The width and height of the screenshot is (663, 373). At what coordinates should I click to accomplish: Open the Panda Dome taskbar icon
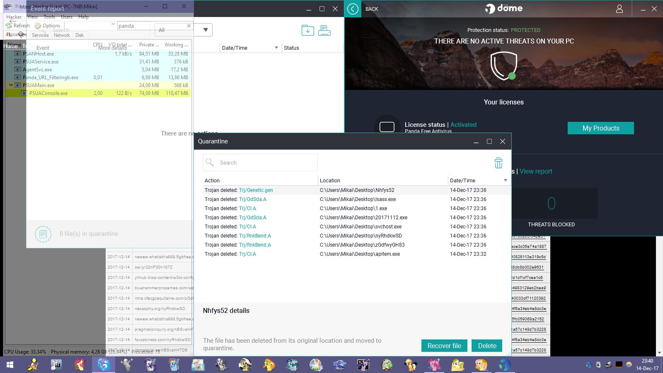tap(505, 365)
